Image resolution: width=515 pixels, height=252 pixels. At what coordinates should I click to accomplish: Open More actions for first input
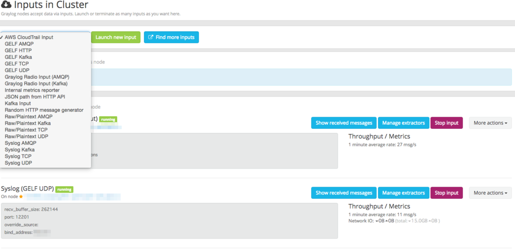(490, 123)
